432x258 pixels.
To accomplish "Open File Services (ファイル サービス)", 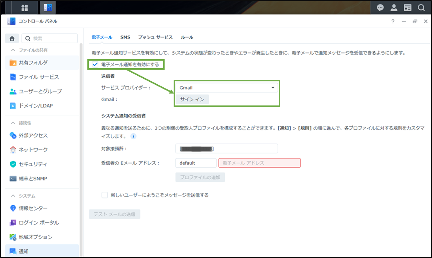I will click(42, 77).
